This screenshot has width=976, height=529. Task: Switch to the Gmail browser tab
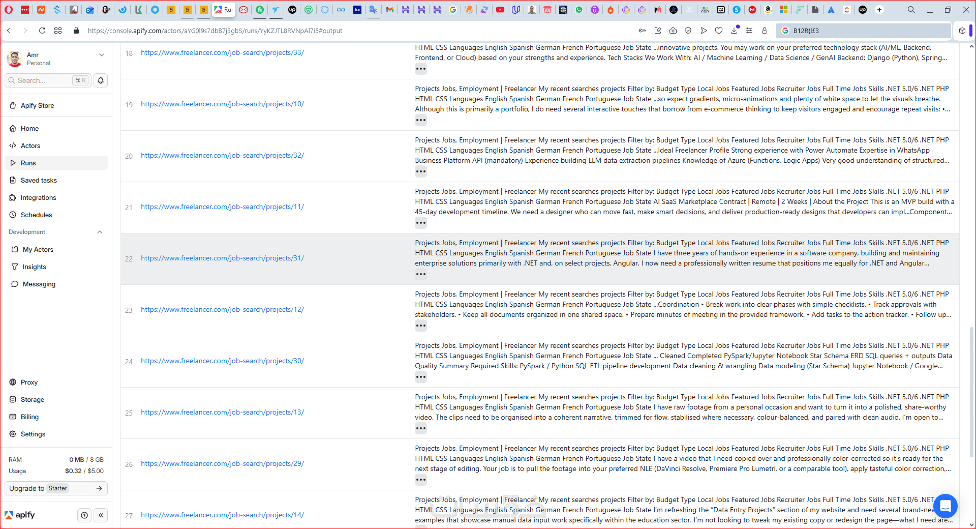tap(390, 10)
